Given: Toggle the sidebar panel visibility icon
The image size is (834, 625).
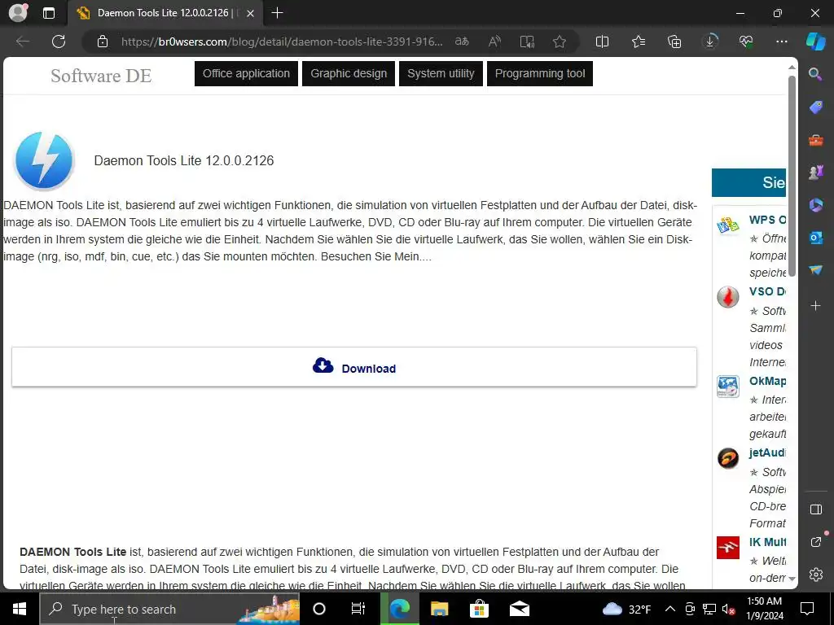Looking at the screenshot, I should (816, 509).
